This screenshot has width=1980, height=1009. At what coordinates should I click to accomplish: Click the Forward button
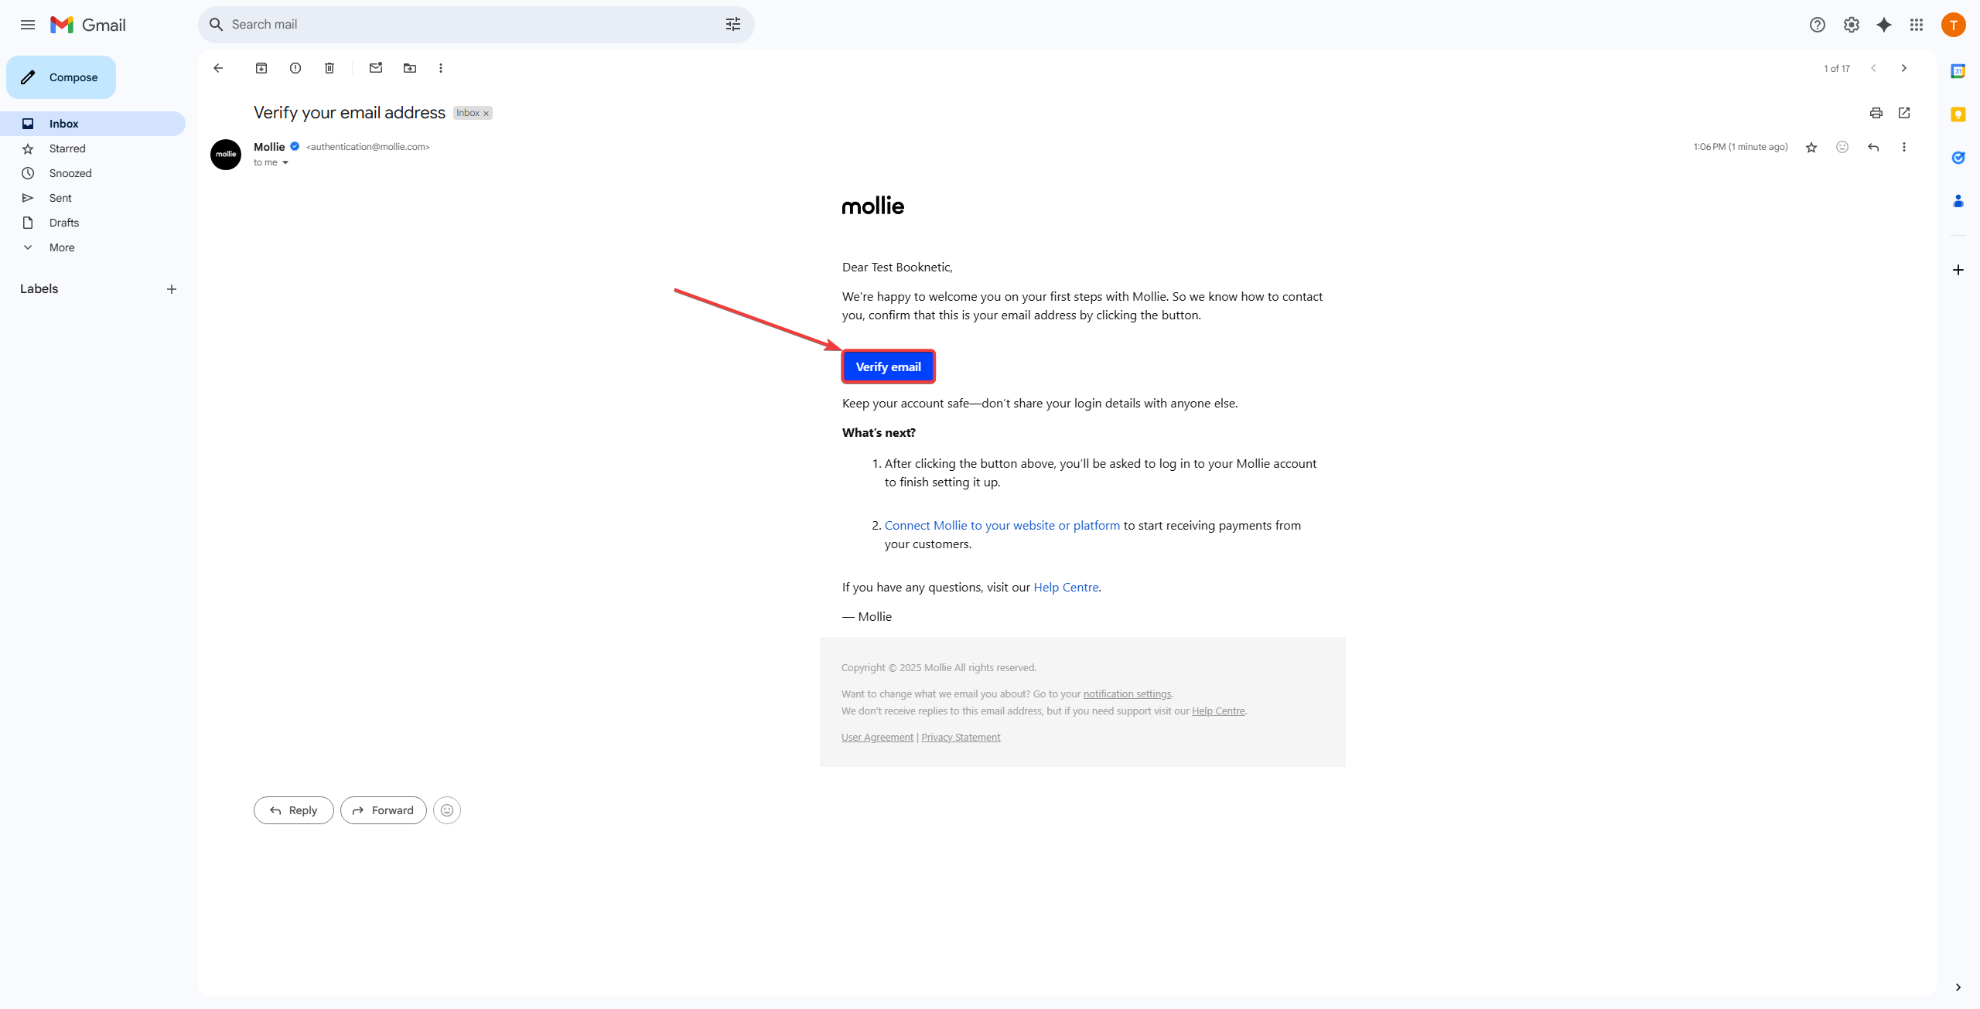pos(384,810)
